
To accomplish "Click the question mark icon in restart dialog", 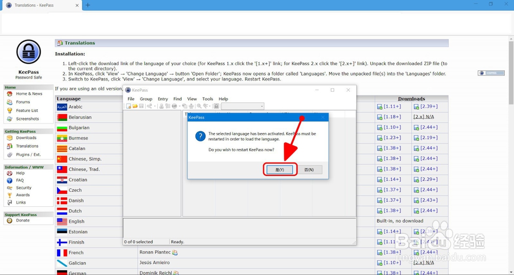I will pyautogui.click(x=200, y=136).
